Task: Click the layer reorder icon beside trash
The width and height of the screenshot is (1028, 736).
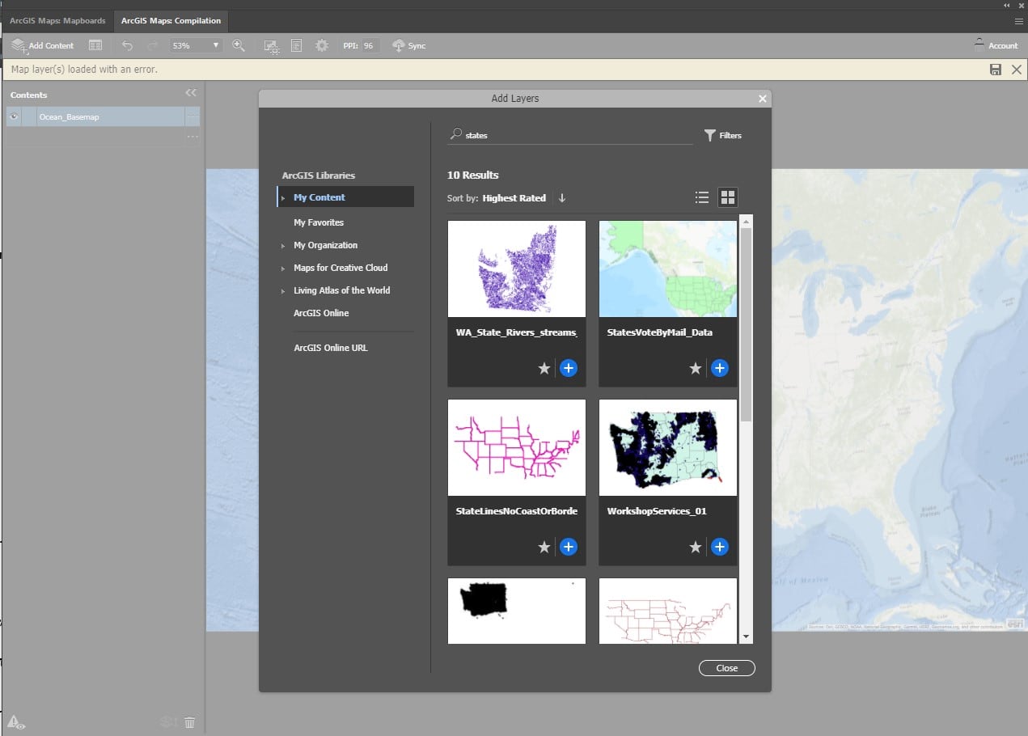Action: click(x=168, y=722)
